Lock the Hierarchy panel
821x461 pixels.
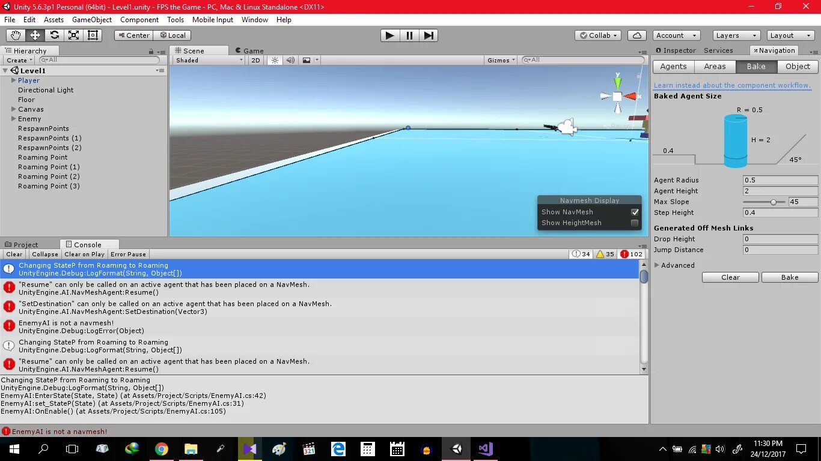151,51
